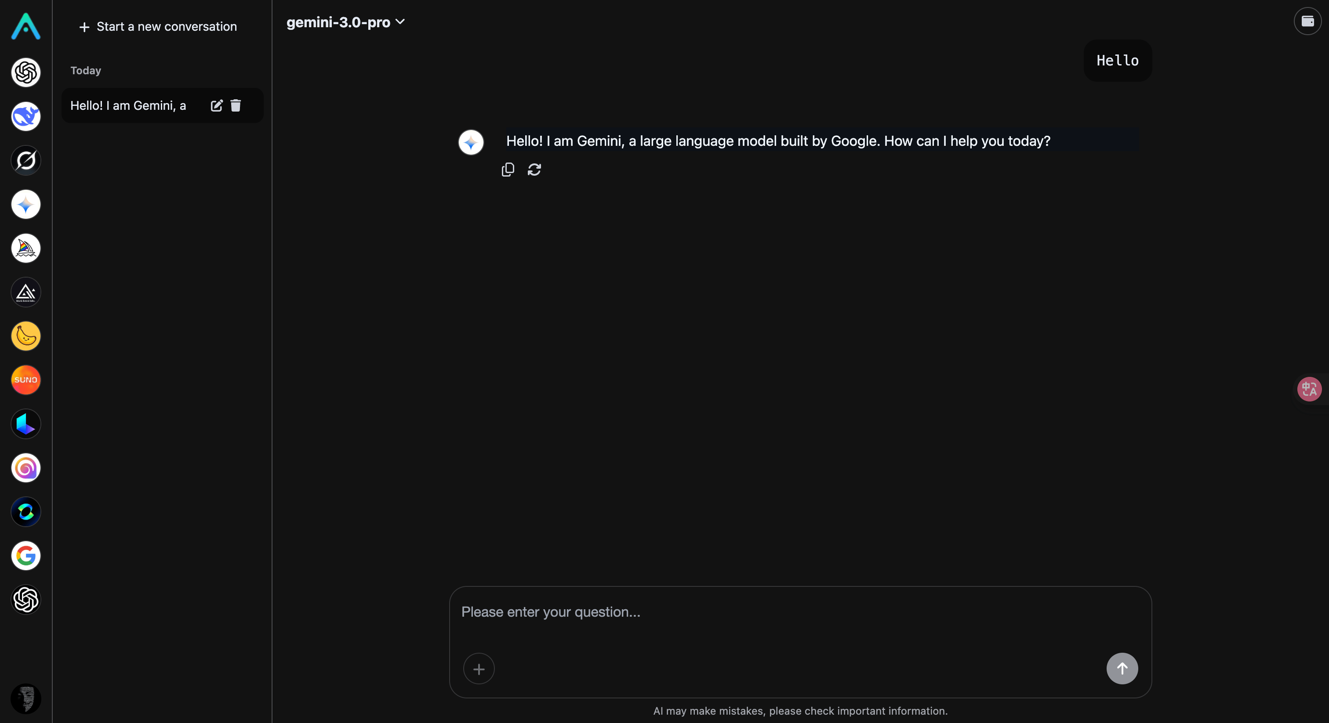
Task: Open the Nano Banana tool
Action: pos(25,336)
